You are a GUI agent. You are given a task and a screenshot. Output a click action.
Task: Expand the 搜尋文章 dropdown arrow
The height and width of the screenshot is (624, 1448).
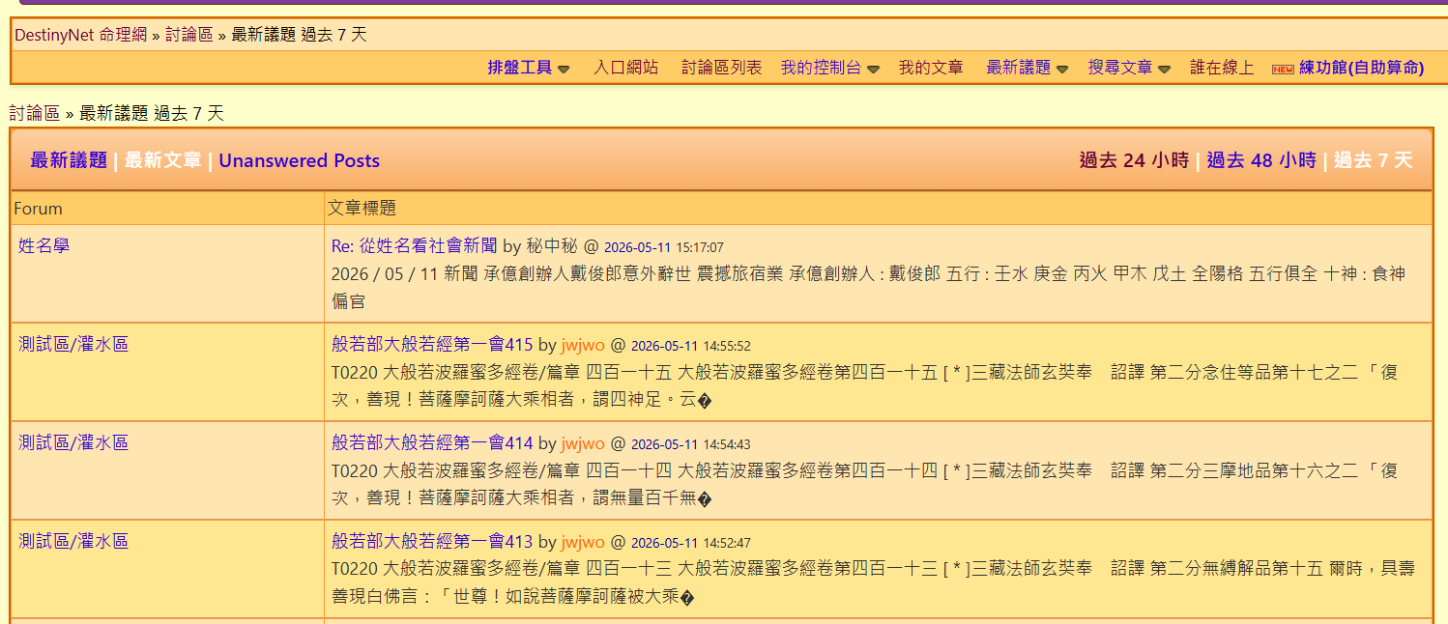tap(1165, 69)
